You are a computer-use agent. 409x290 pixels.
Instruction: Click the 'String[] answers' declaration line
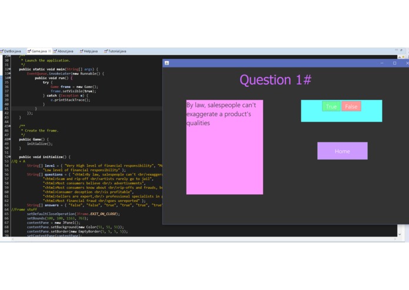point(94,205)
